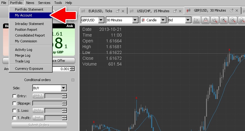245x131 pixels.
Task: Click the Portfolio menu
Action: 16,3
